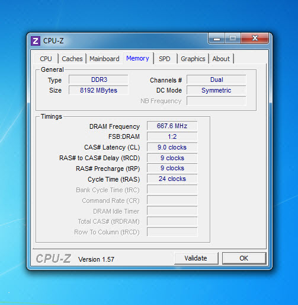Screen dimensions: 298x305
Task: Click the empty Row To Column field
Action: coord(172,232)
